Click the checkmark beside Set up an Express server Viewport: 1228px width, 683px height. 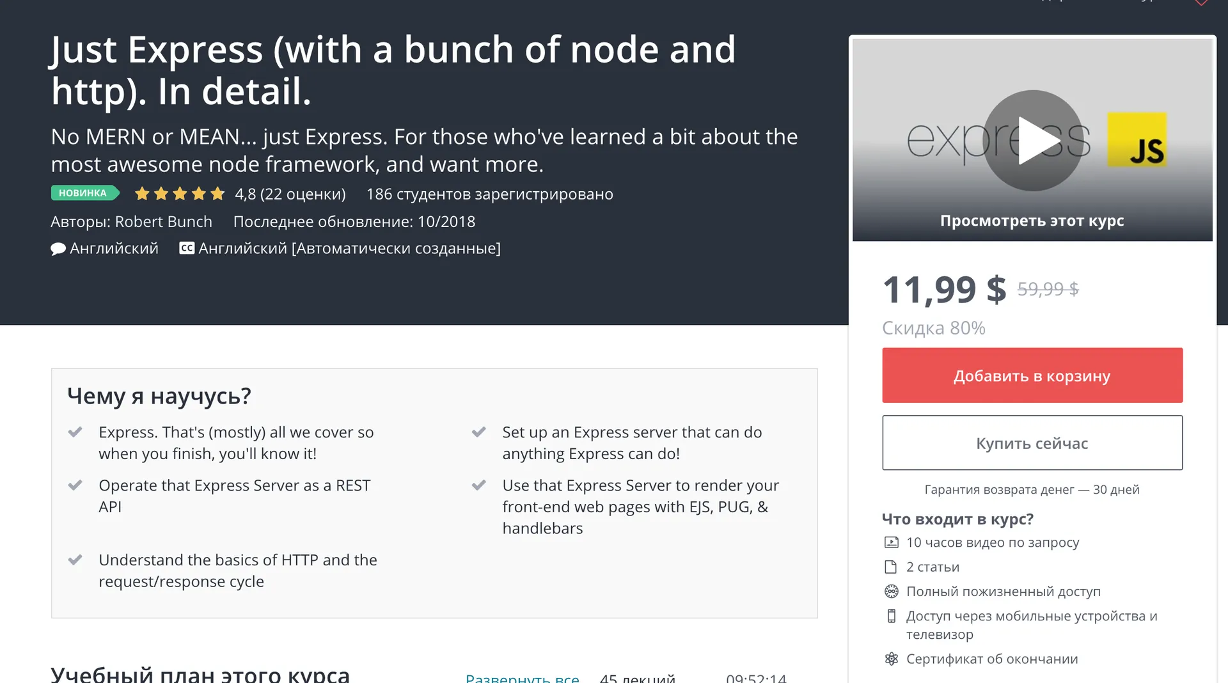(x=479, y=432)
